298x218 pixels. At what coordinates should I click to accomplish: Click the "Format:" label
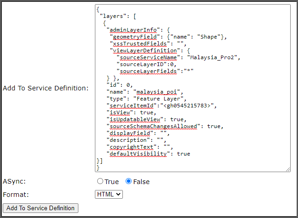click(x=16, y=195)
